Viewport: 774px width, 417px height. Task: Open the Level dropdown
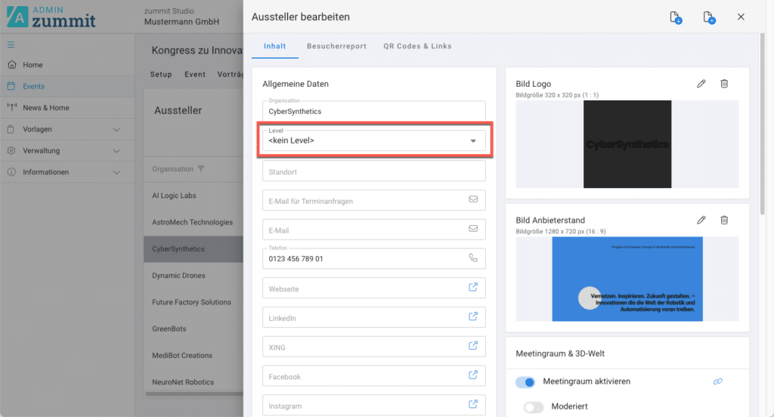[374, 141]
